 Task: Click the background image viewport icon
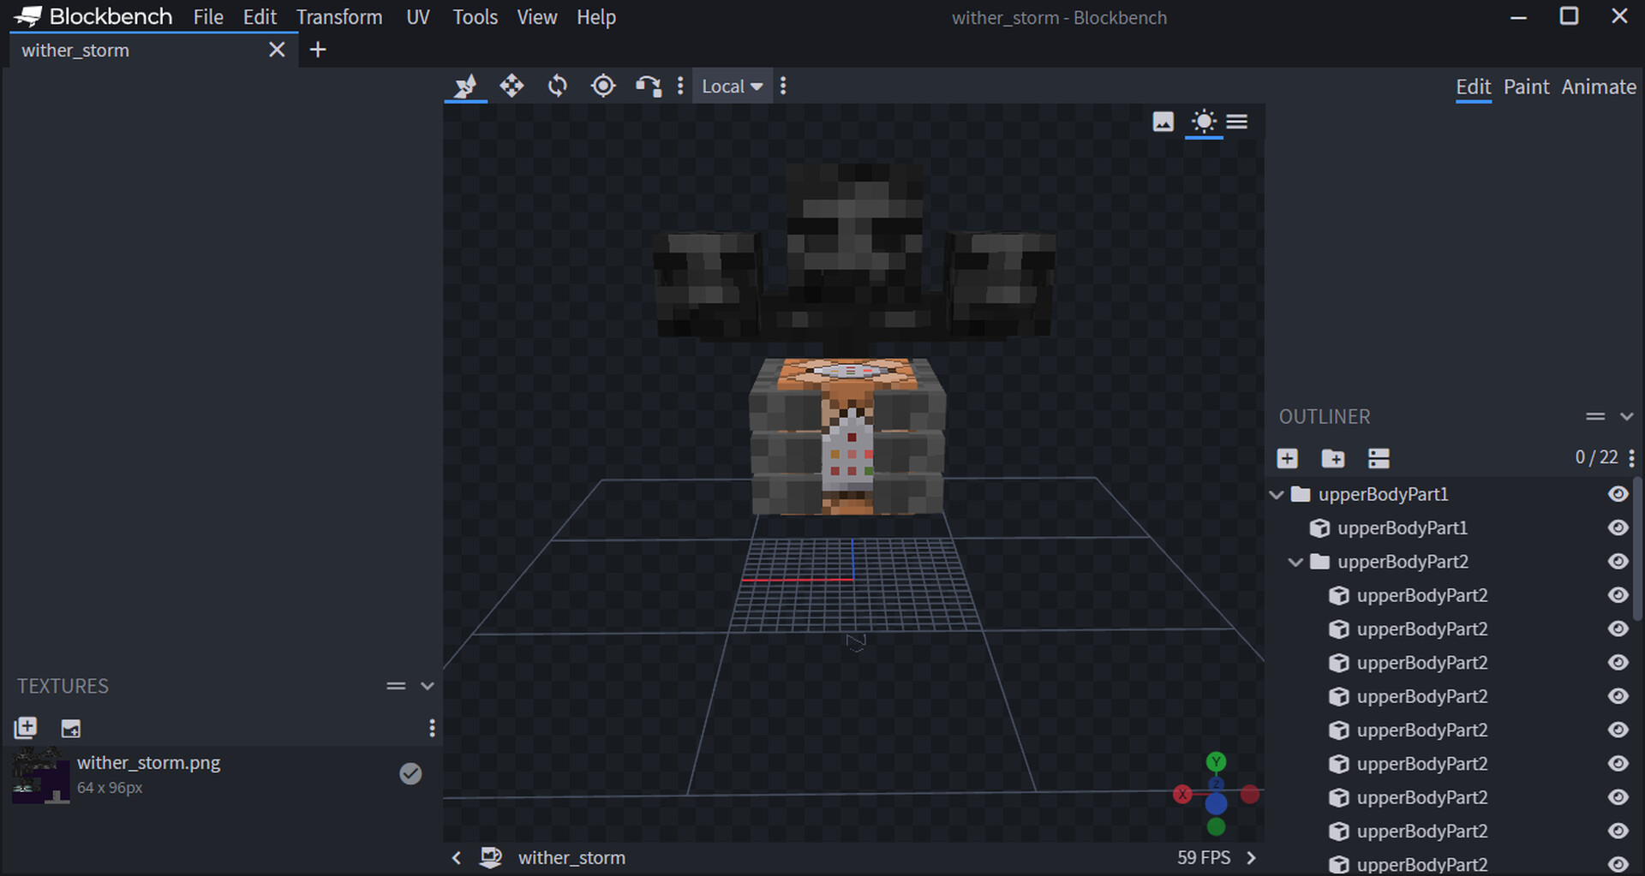(x=1162, y=122)
